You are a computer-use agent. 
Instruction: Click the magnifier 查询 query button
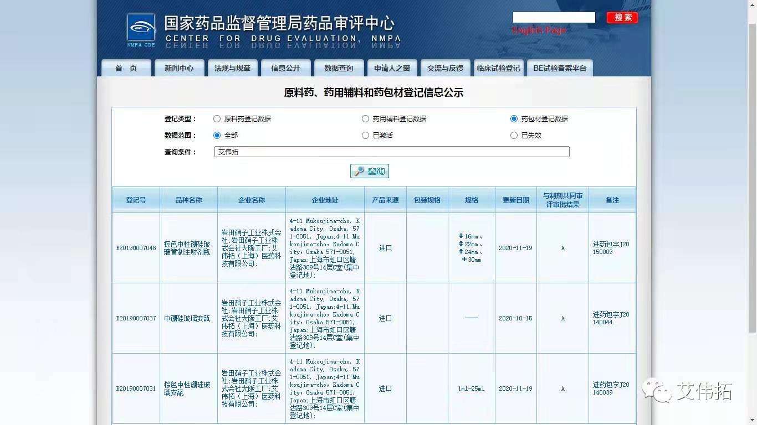point(370,171)
